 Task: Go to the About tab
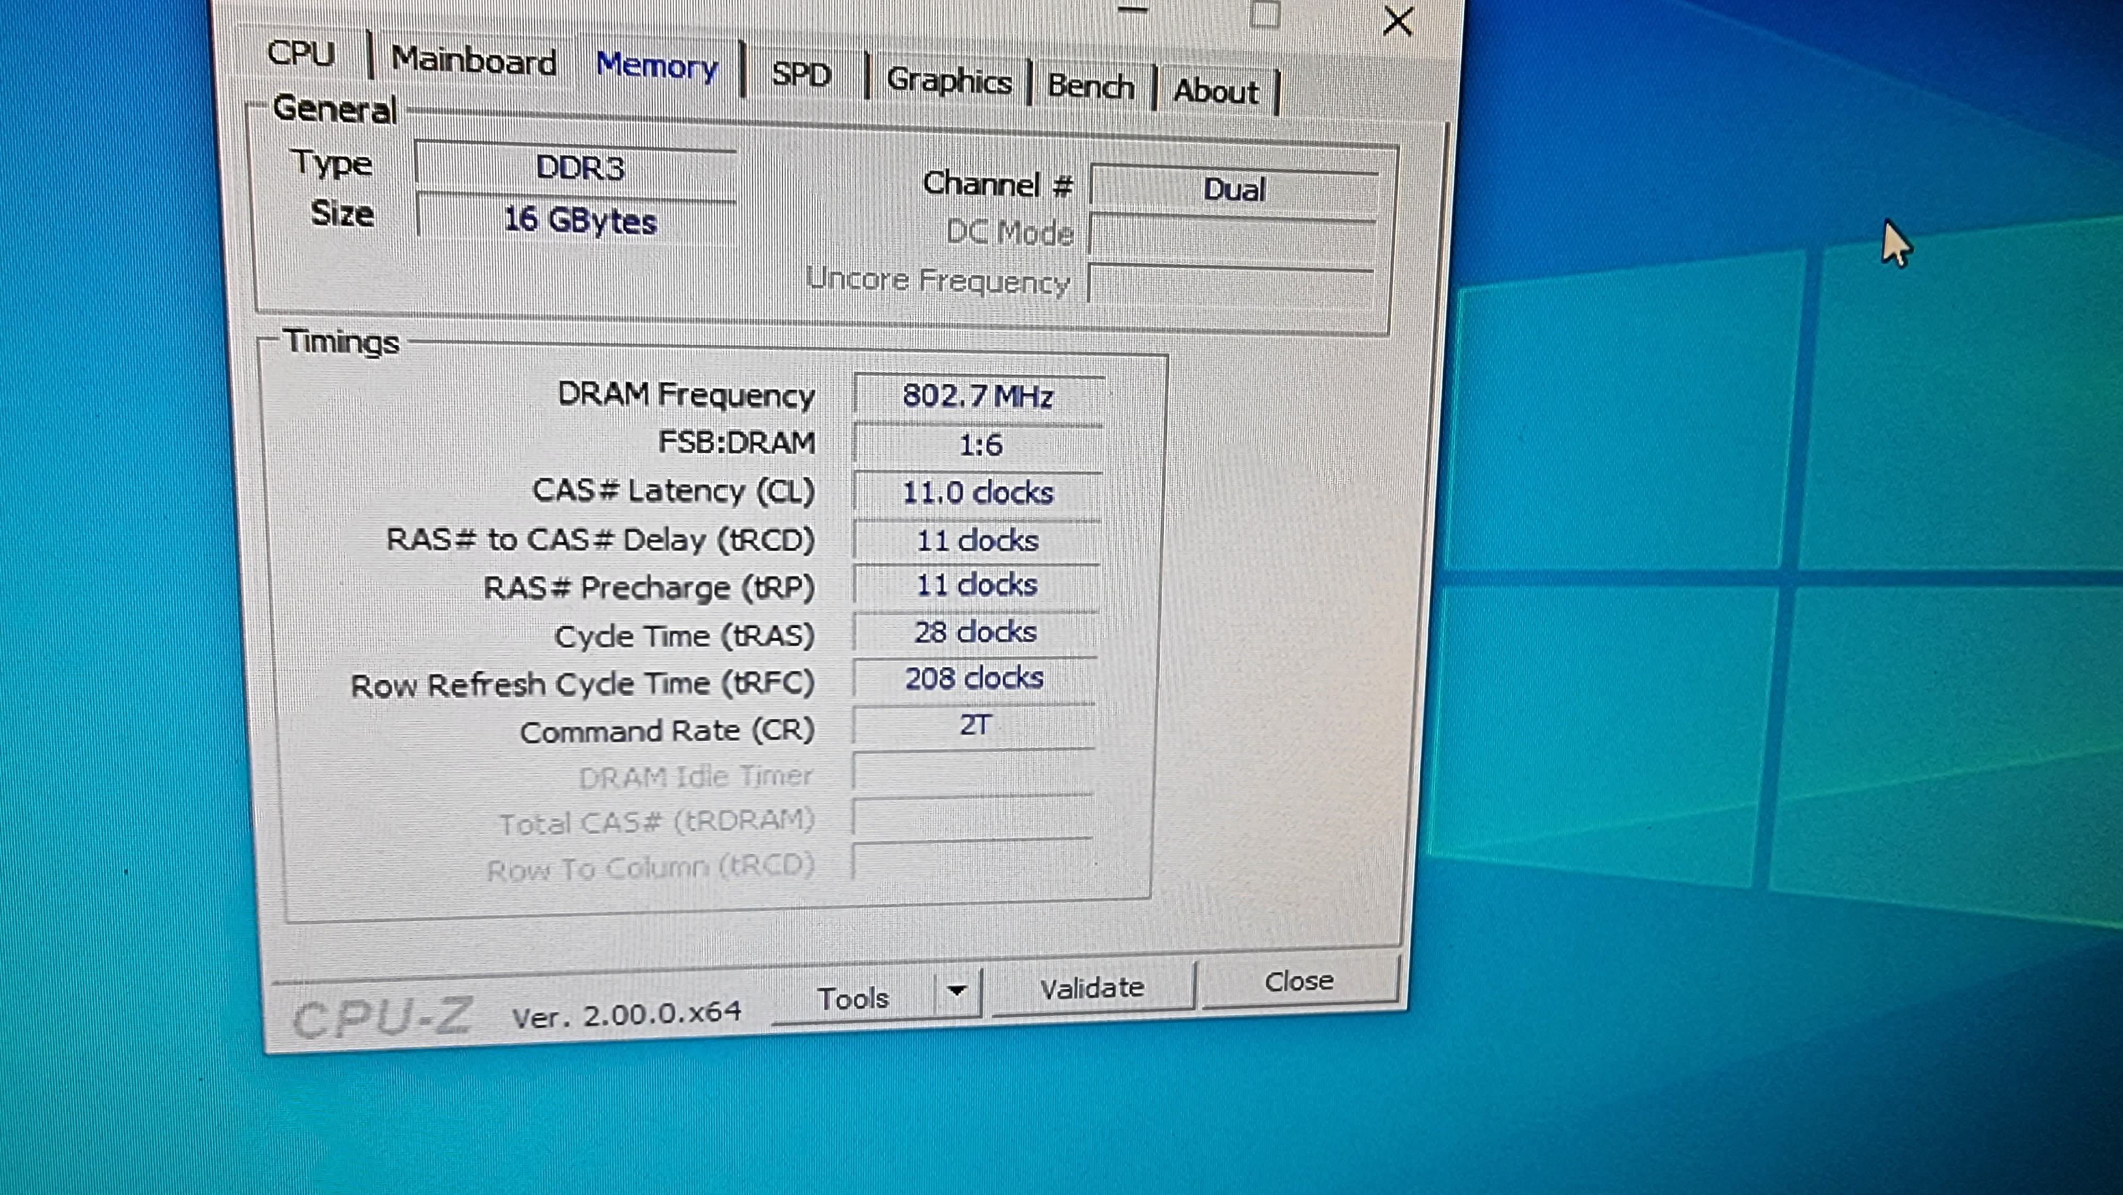tap(1215, 91)
